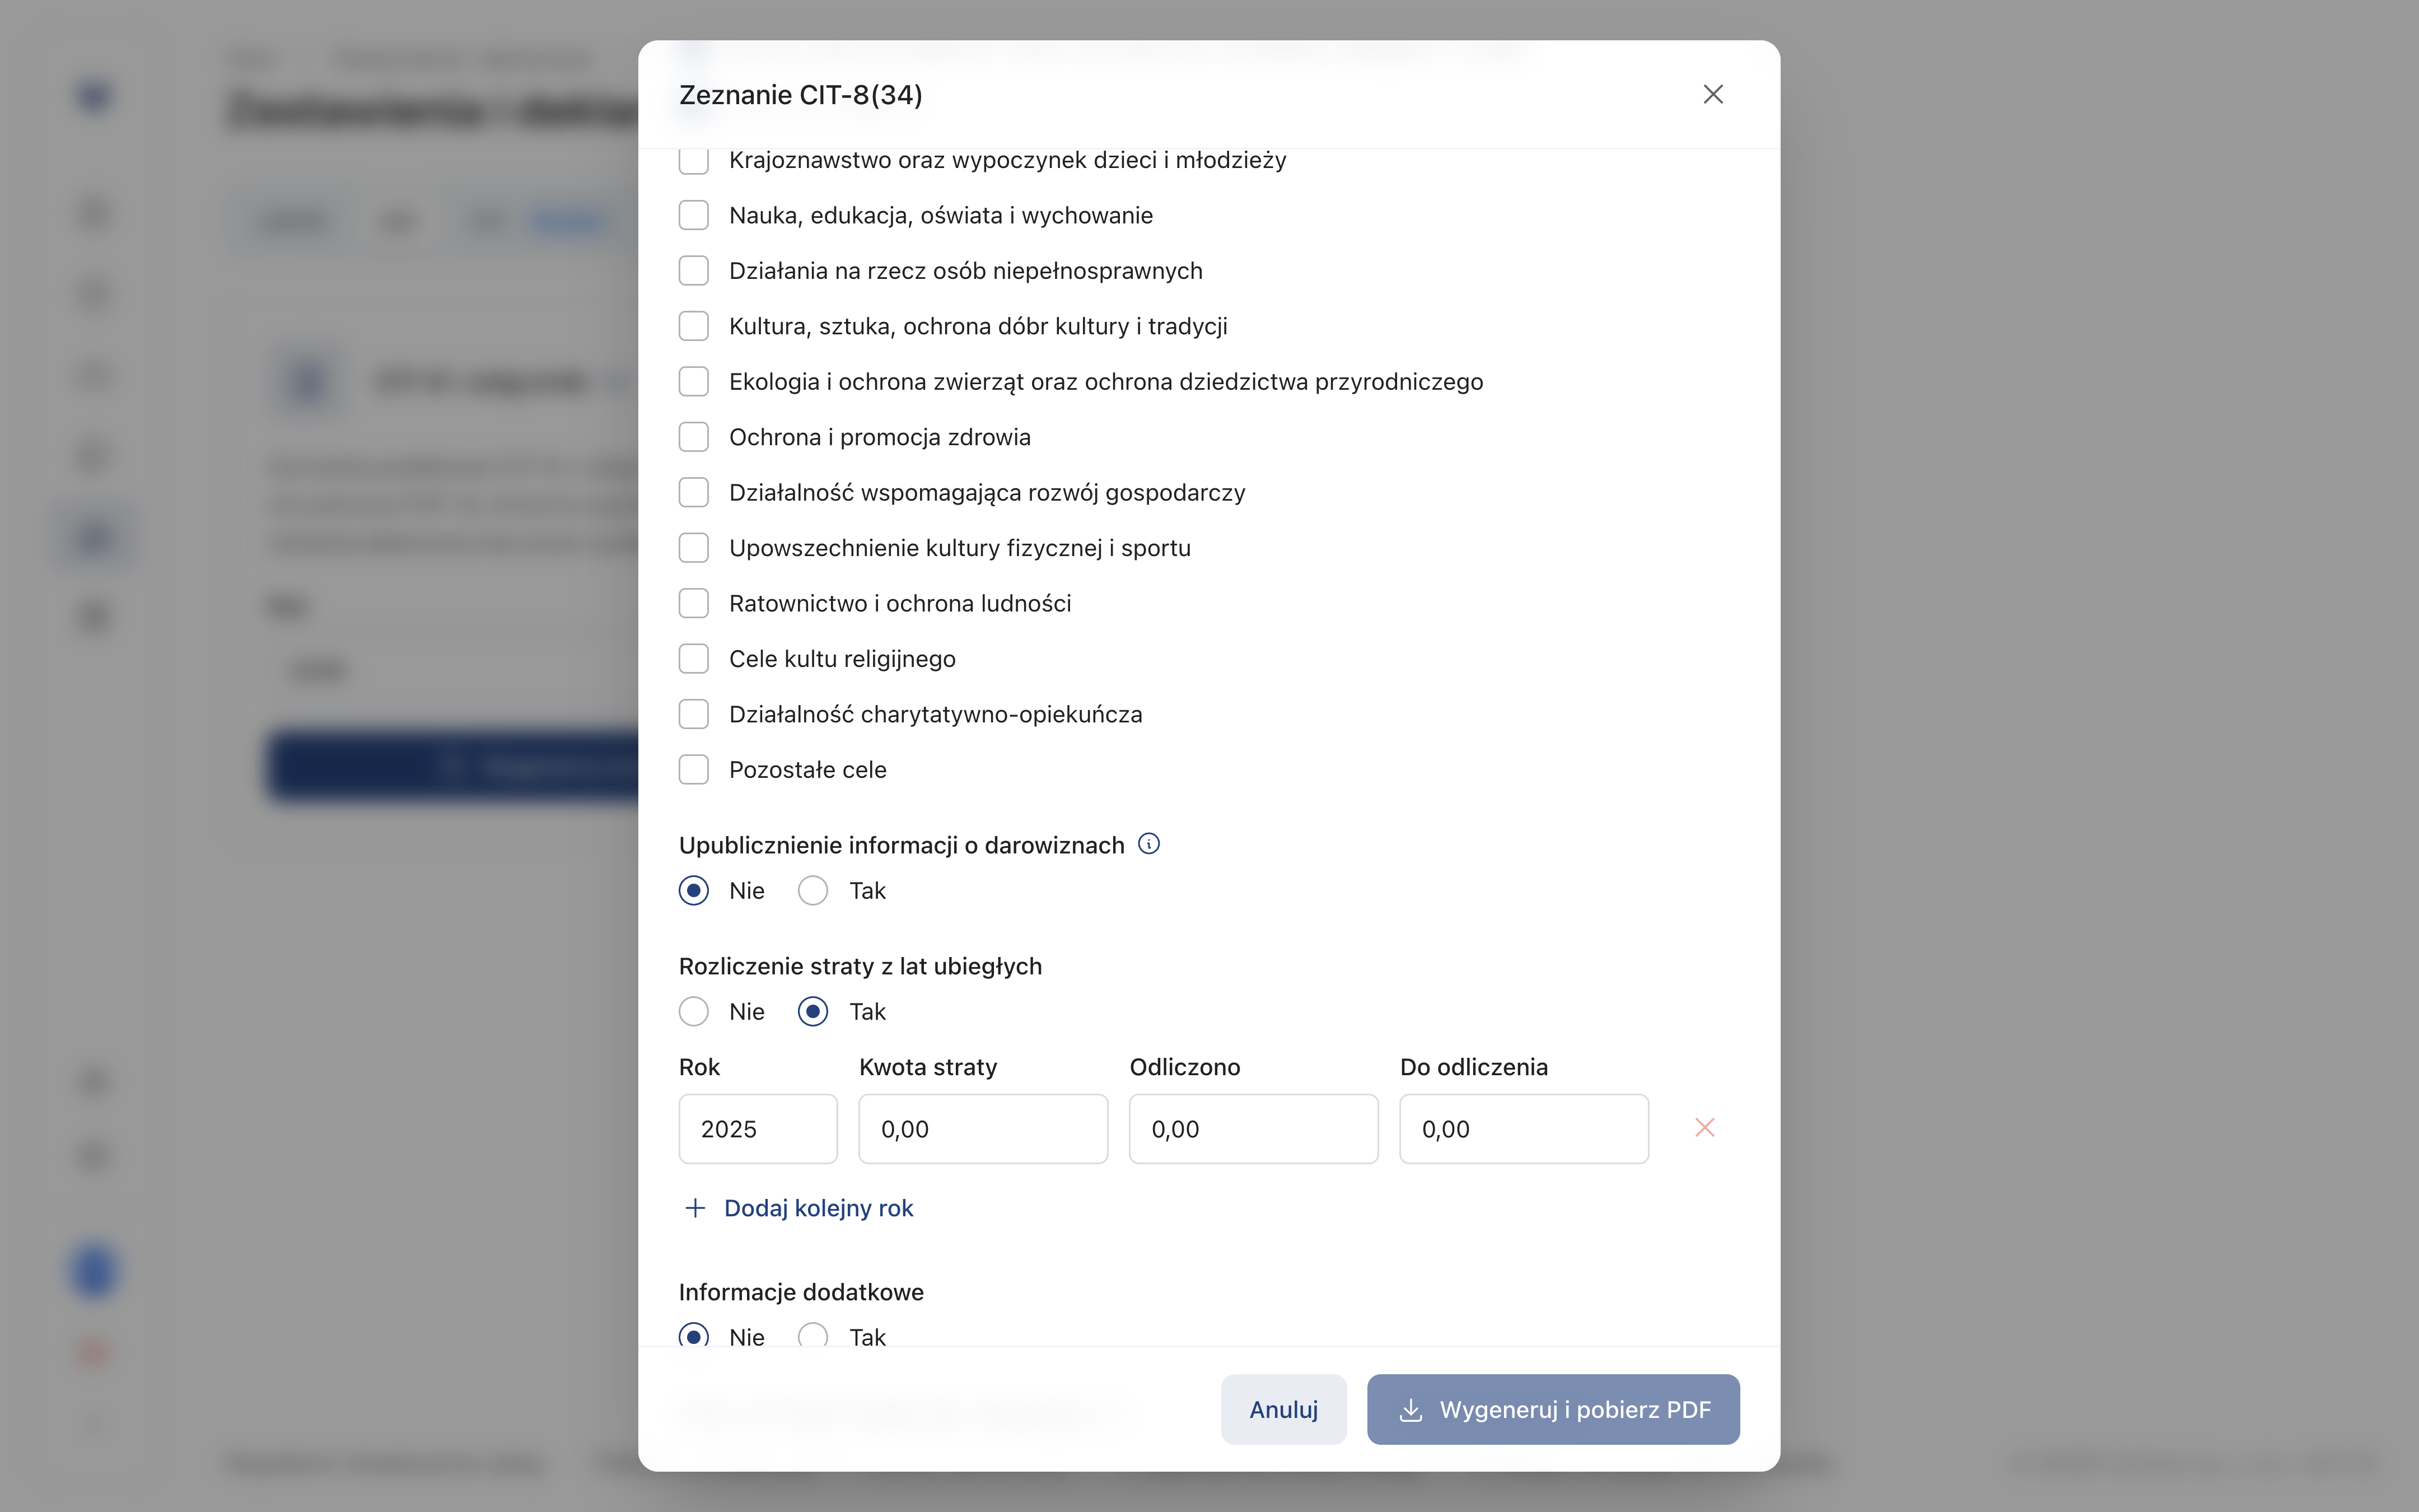
Task: Click the Rok field showing 2025
Action: [x=759, y=1129]
